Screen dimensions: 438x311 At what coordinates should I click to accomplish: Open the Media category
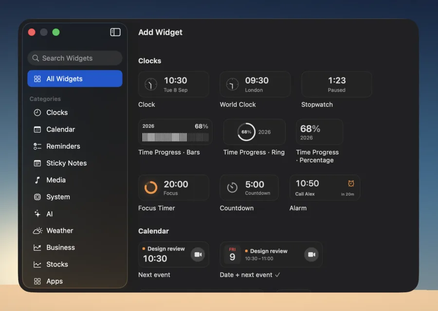pos(75,180)
